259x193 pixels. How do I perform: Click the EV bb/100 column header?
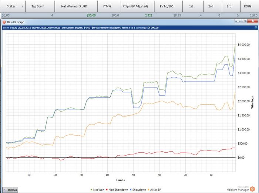click(x=166, y=6)
